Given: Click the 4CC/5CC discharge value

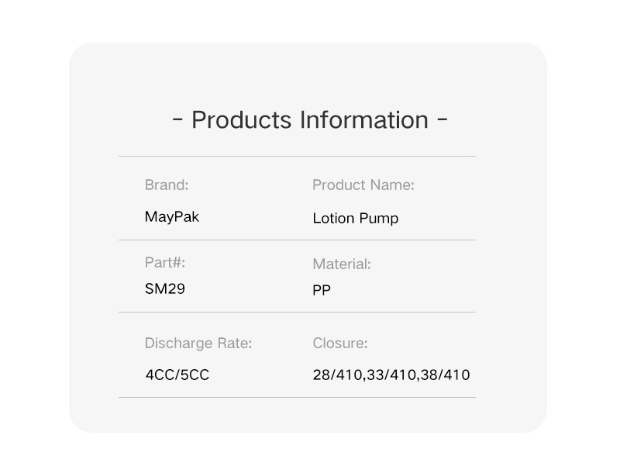Looking at the screenshot, I should (x=177, y=375).
